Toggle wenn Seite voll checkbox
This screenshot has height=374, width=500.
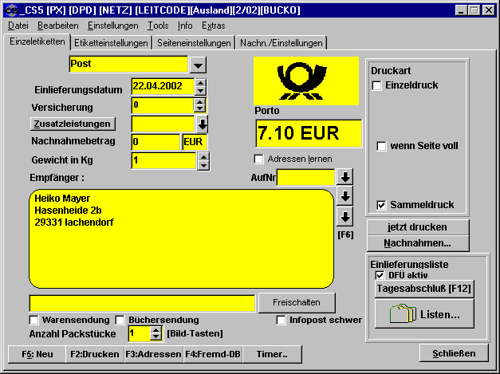click(381, 146)
